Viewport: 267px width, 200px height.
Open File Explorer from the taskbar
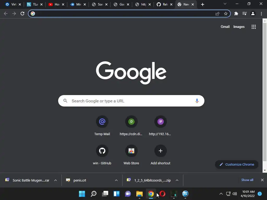(139, 194)
